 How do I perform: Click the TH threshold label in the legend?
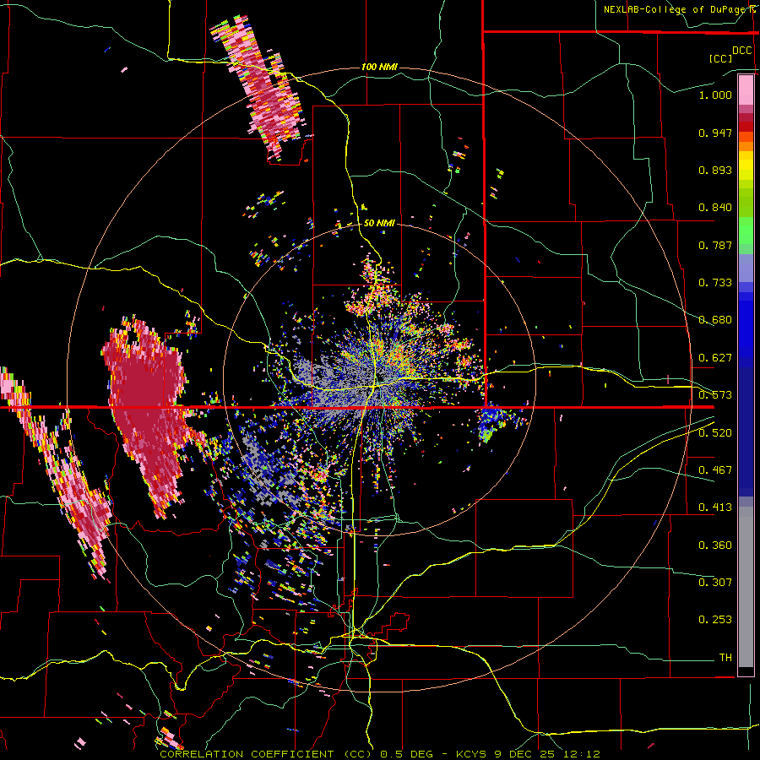pyautogui.click(x=725, y=658)
